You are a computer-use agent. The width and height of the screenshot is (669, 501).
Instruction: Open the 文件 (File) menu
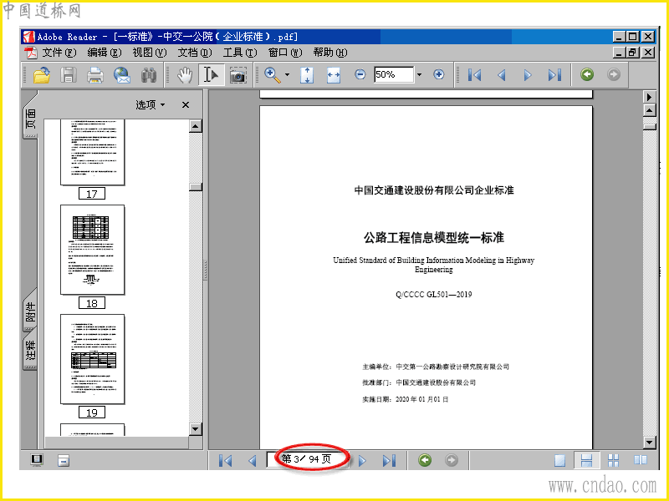(59, 53)
